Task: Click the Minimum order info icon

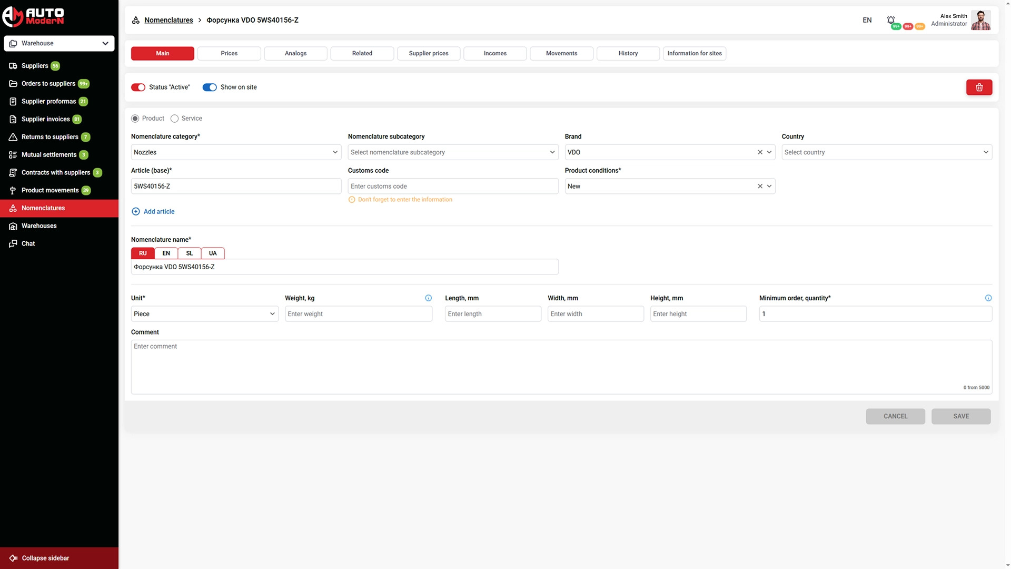Action: tap(988, 298)
